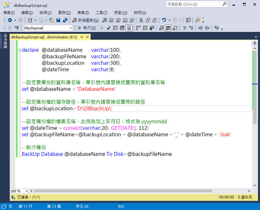The image size is (260, 210).
Task: Pin the dbBackupScript.sql tab
Action: point(81,37)
